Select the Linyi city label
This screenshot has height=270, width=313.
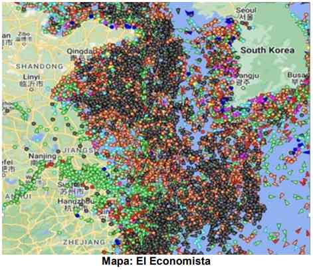point(31,77)
